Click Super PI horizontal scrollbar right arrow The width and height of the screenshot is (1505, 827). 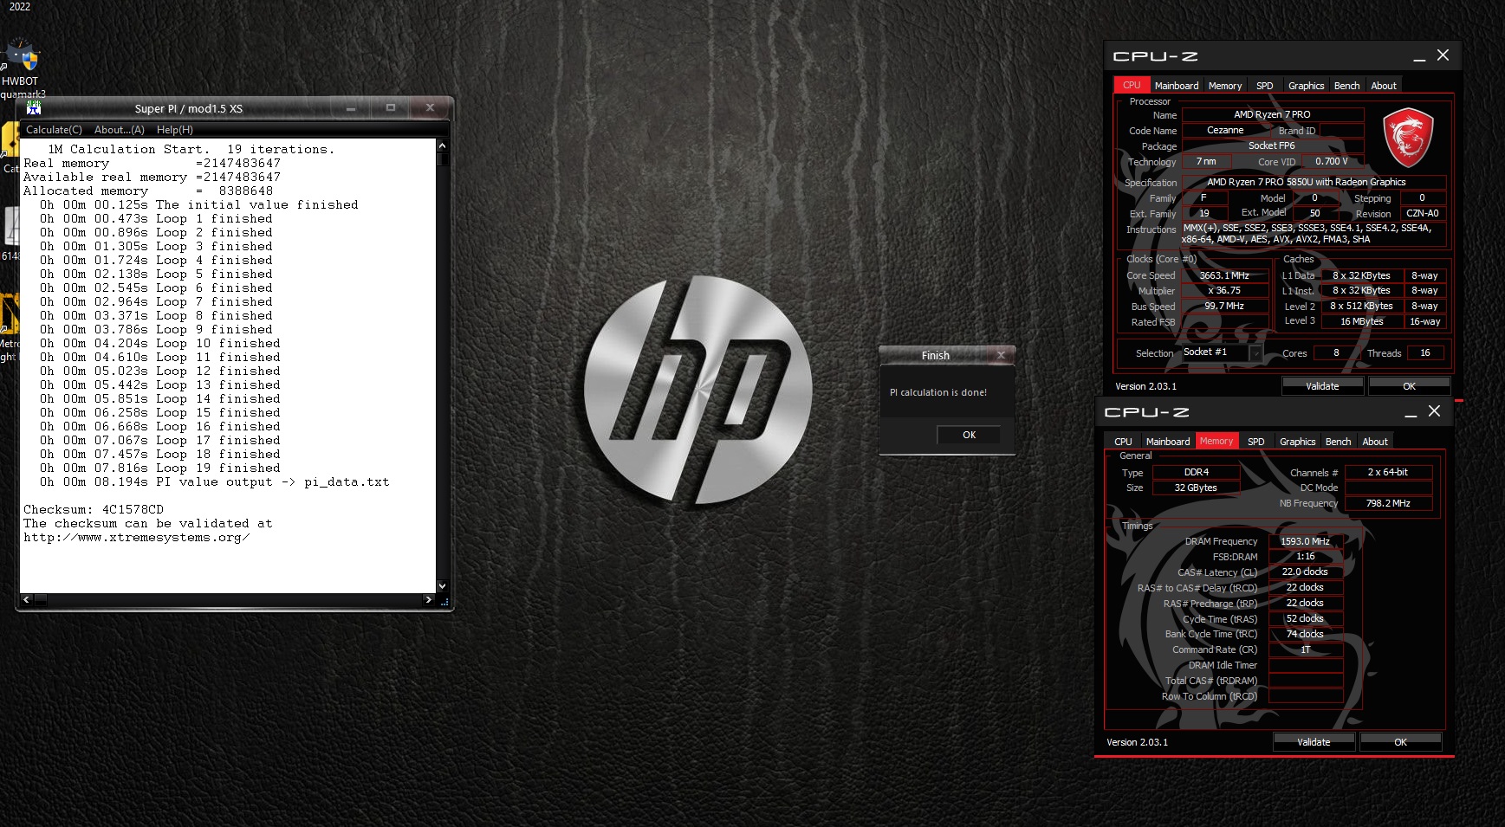[428, 599]
